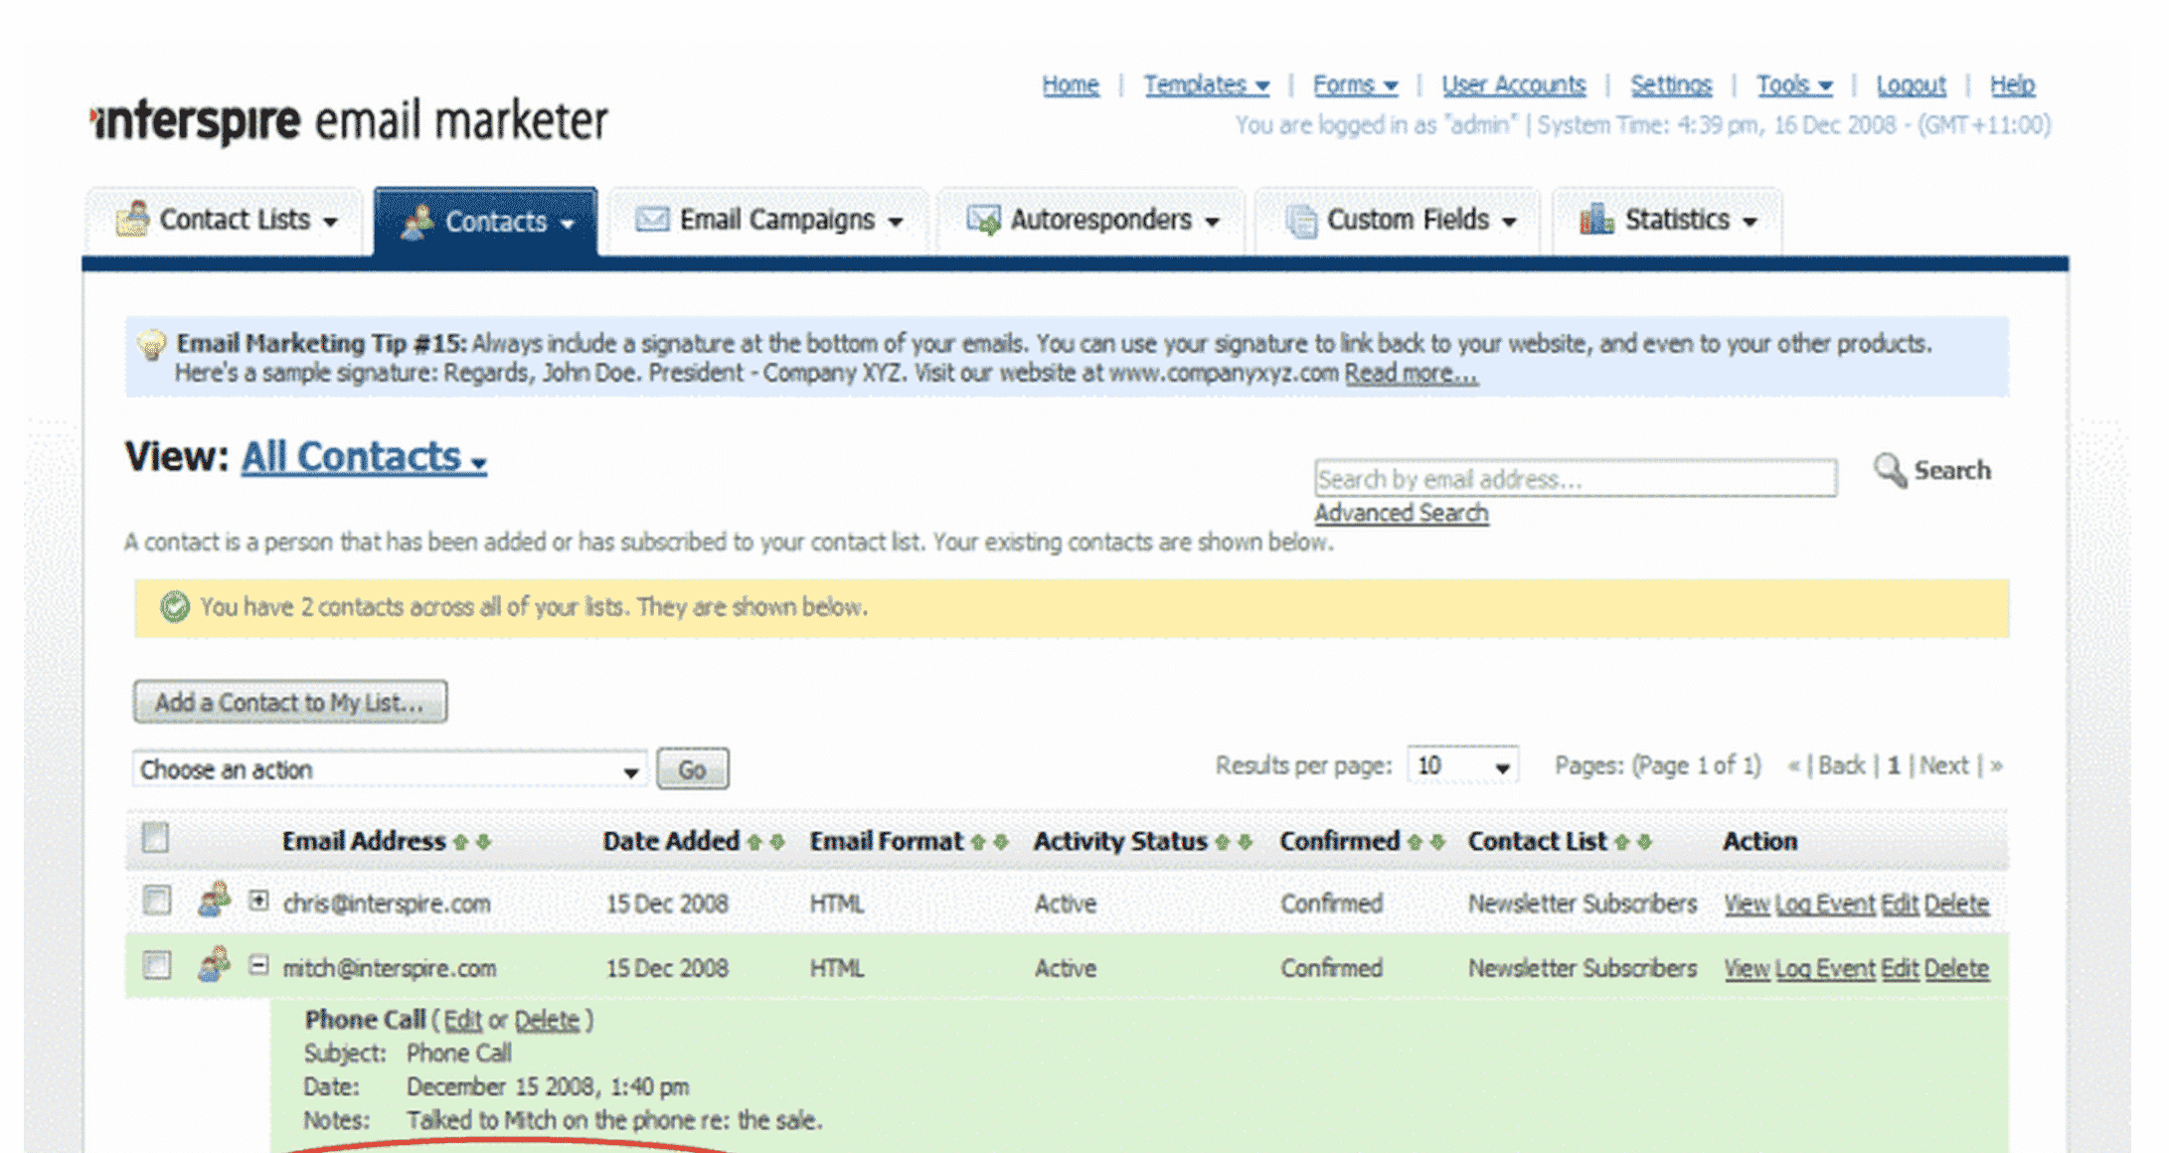
Task: Check the select-all checkbox in table header
Action: click(155, 839)
